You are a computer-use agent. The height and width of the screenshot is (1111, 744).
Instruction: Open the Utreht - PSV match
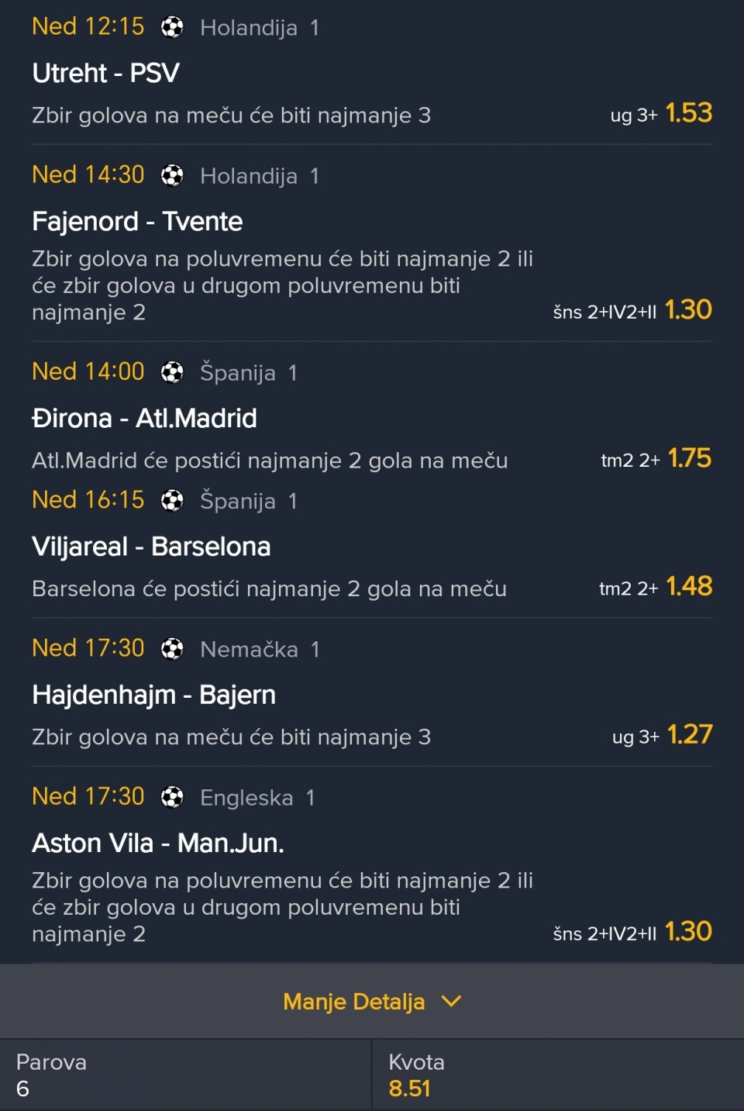[x=105, y=73]
